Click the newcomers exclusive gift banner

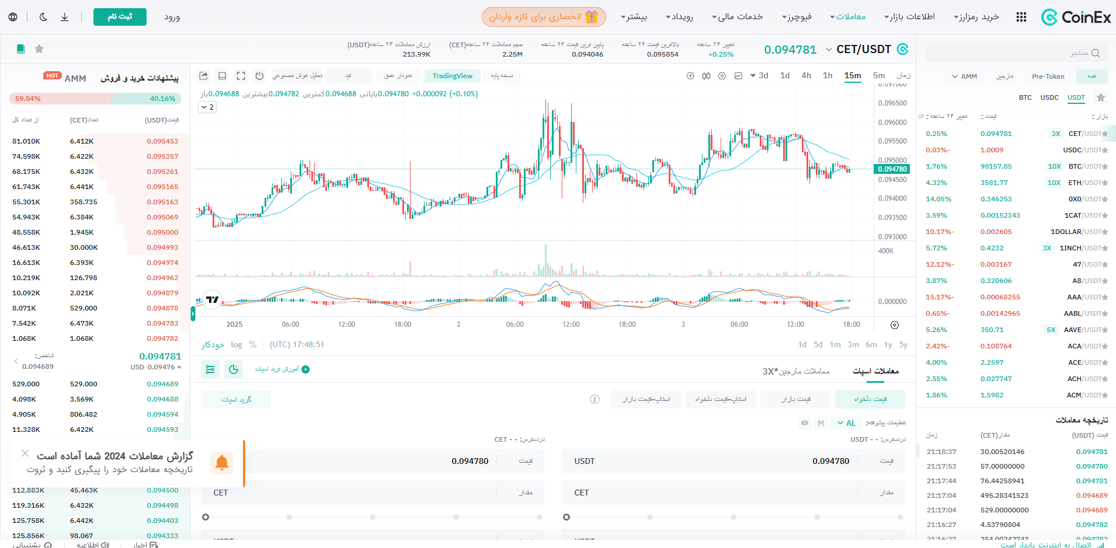pyautogui.click(x=544, y=17)
